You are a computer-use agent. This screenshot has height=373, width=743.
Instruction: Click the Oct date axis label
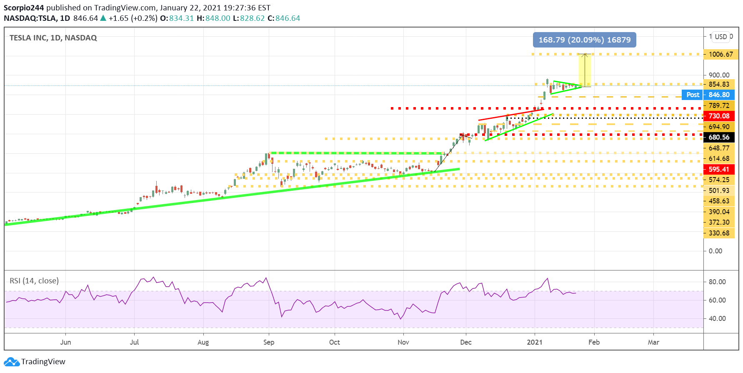pyautogui.click(x=335, y=342)
